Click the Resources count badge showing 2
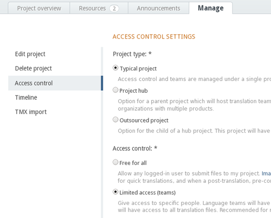The height and width of the screenshot is (218, 271). click(x=114, y=8)
